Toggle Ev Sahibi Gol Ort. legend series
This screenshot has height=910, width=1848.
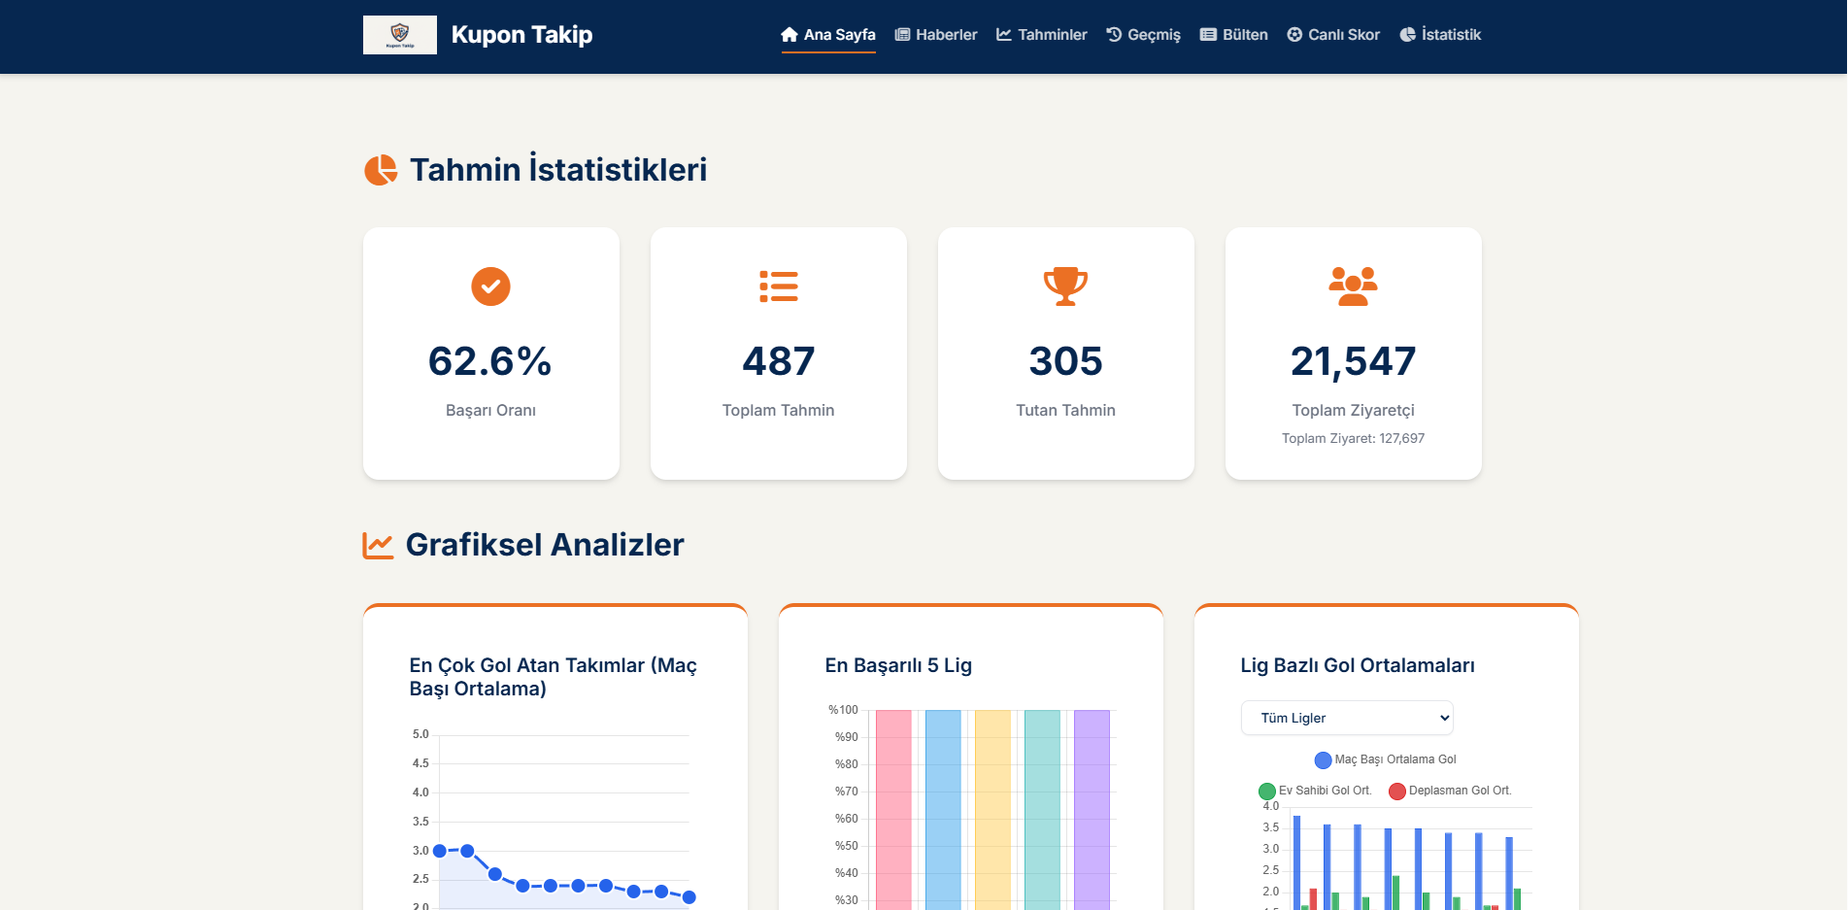1315,791
